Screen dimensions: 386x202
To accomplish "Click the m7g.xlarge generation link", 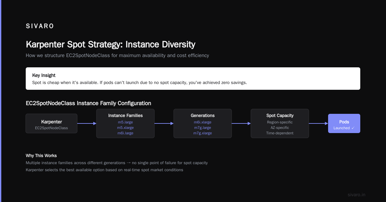I will point(203,133).
